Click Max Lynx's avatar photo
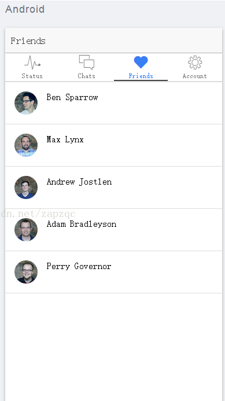 [26, 145]
